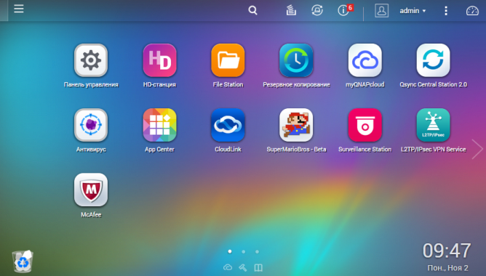The image size is (486, 276).
Task: Click the McAfee label text
Action: [x=91, y=214]
